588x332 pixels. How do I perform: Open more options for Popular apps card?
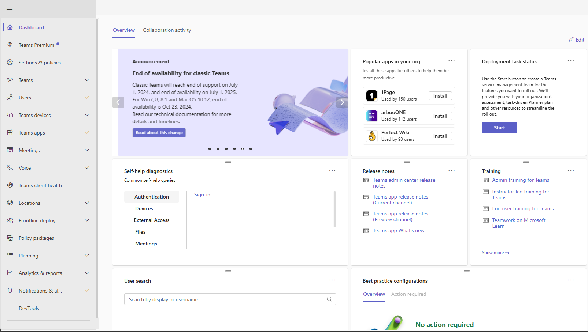click(x=451, y=61)
